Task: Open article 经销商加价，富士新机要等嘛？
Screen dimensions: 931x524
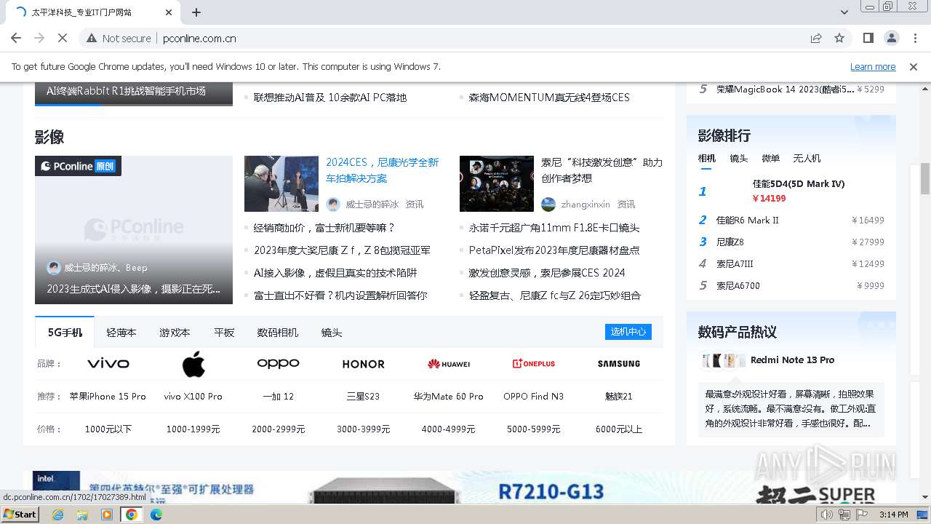Action: (324, 228)
